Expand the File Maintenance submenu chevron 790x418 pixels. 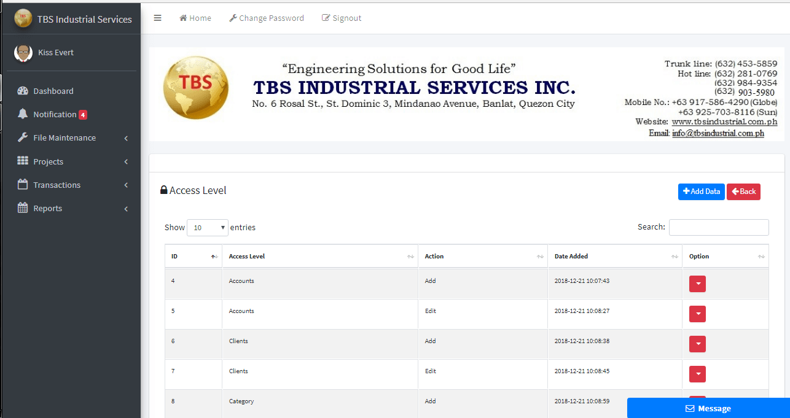click(x=126, y=138)
